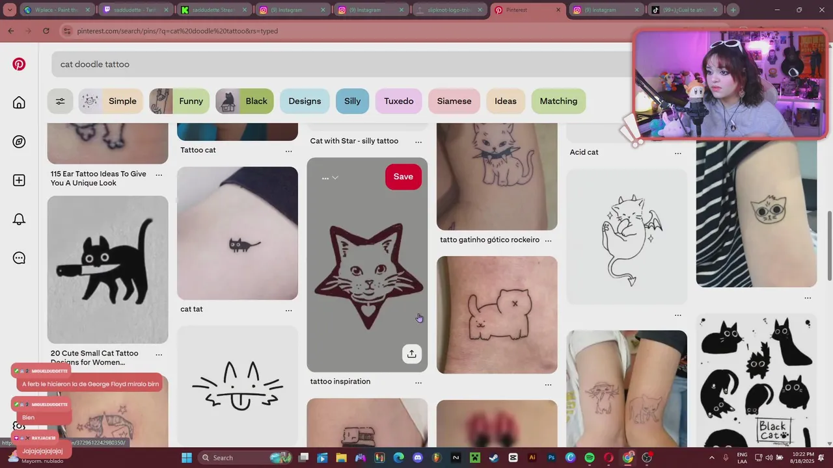Viewport: 833px width, 468px height.
Task: Select the 'Silly' filter chip
Action: (352, 101)
